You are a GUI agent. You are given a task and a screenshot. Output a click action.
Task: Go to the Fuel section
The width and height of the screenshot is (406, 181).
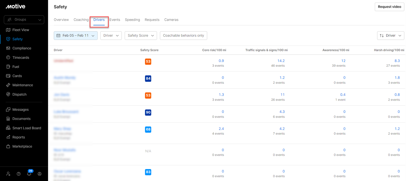click(x=15, y=67)
